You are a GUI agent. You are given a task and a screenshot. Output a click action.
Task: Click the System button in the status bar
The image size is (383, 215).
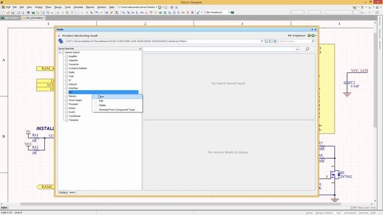[x=309, y=213]
